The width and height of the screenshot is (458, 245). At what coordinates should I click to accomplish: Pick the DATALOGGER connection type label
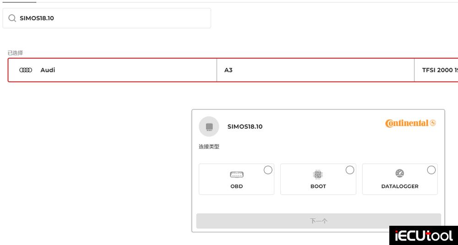399,186
